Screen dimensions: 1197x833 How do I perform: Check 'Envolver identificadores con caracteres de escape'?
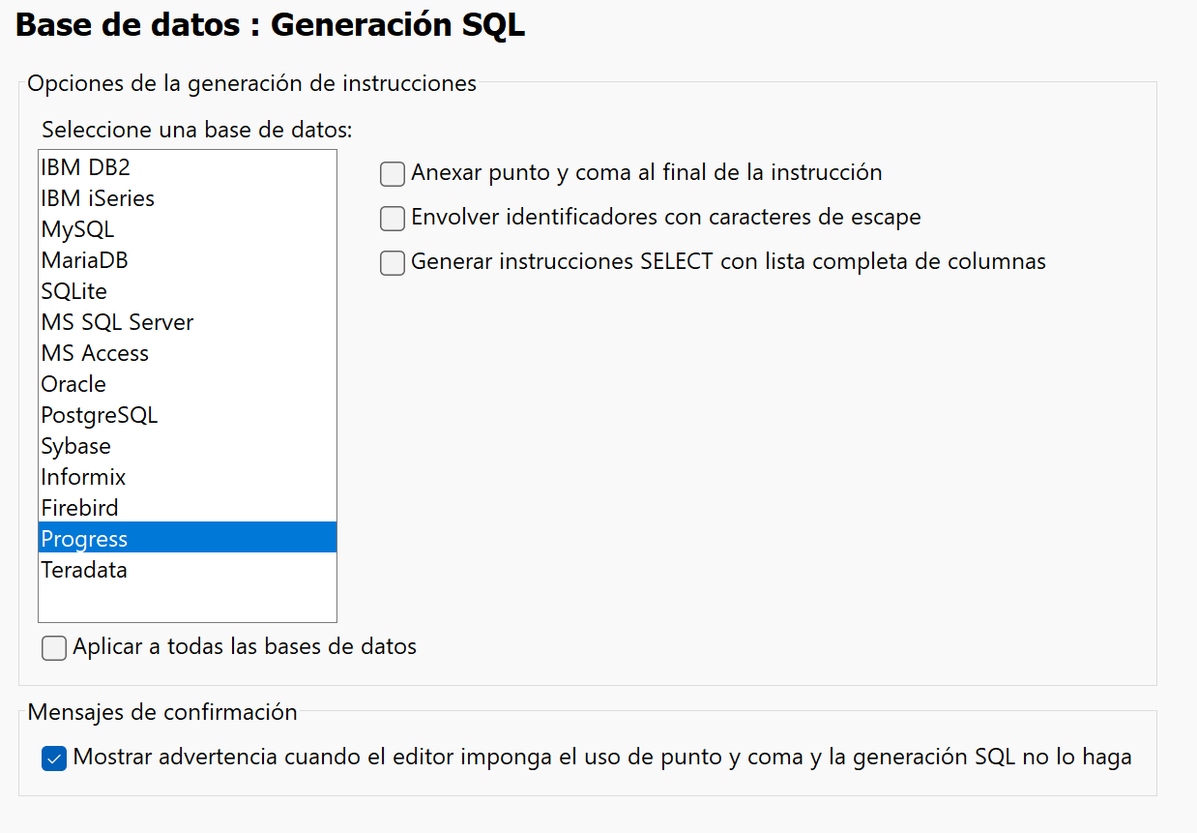[392, 218]
